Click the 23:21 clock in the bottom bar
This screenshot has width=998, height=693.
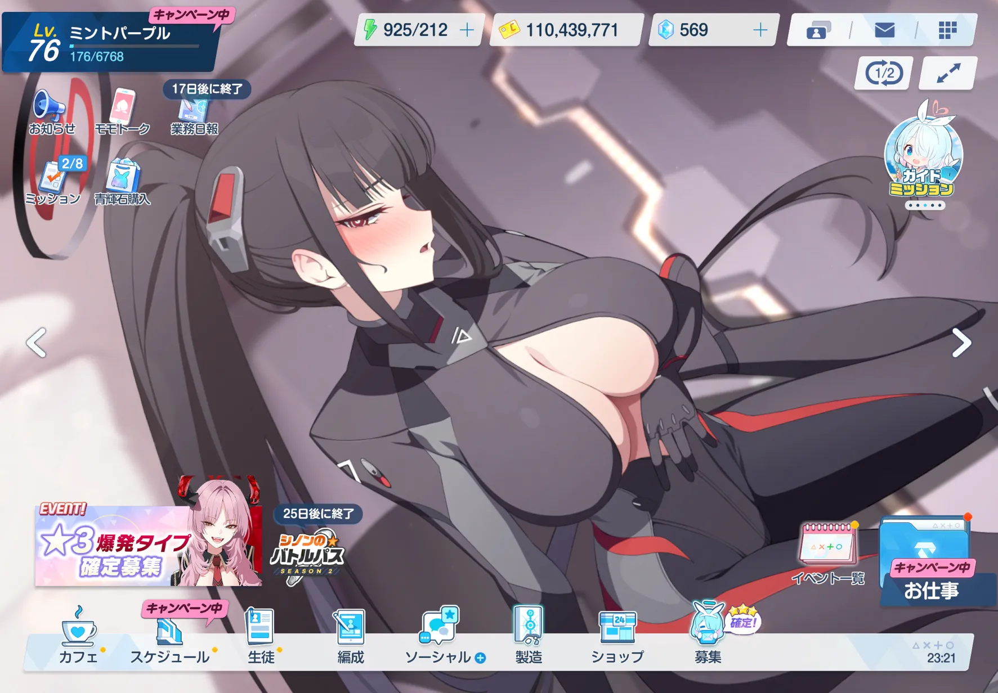tap(941, 658)
